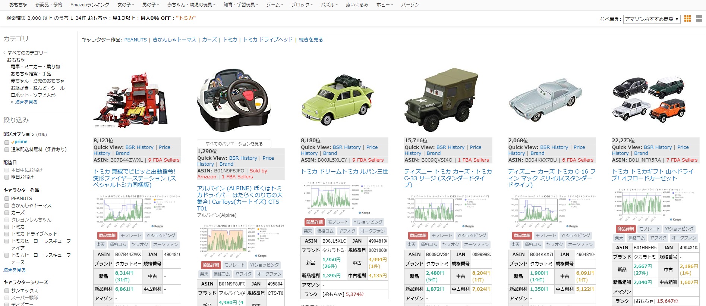Open the 並べ替え sort dropdown
706x306 pixels.
pyautogui.click(x=652, y=19)
